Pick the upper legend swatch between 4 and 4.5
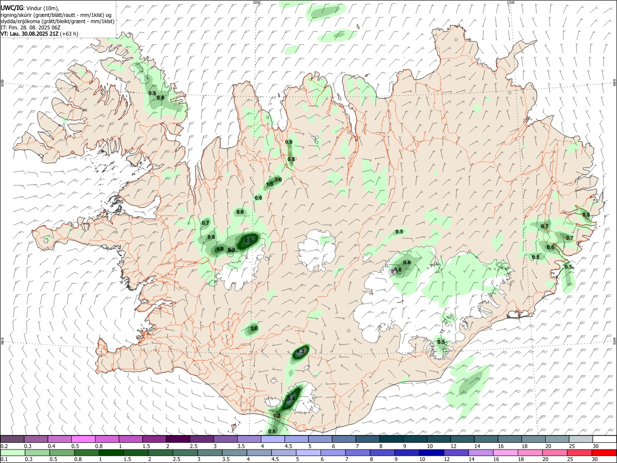 click(x=273, y=439)
